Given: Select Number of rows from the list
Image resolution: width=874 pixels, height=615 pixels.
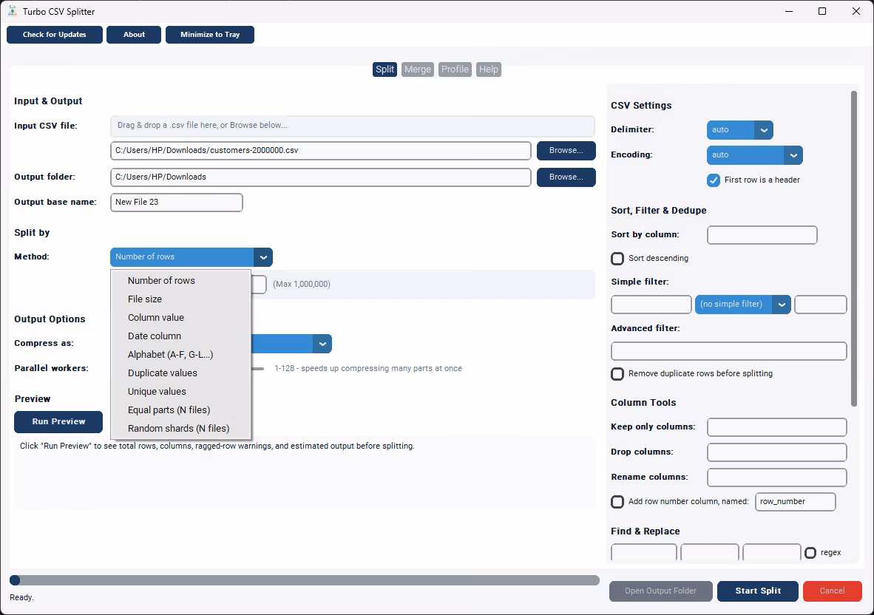Looking at the screenshot, I should (181, 281).
